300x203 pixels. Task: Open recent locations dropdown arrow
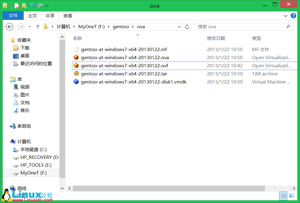[30, 27]
